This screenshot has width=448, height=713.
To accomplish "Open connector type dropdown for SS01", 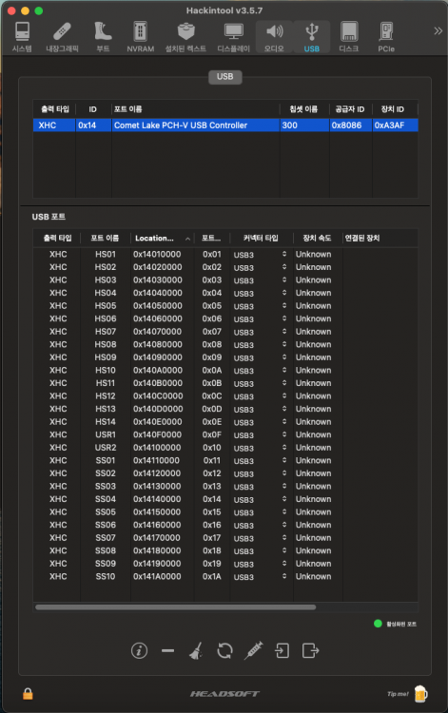I will pyautogui.click(x=284, y=460).
